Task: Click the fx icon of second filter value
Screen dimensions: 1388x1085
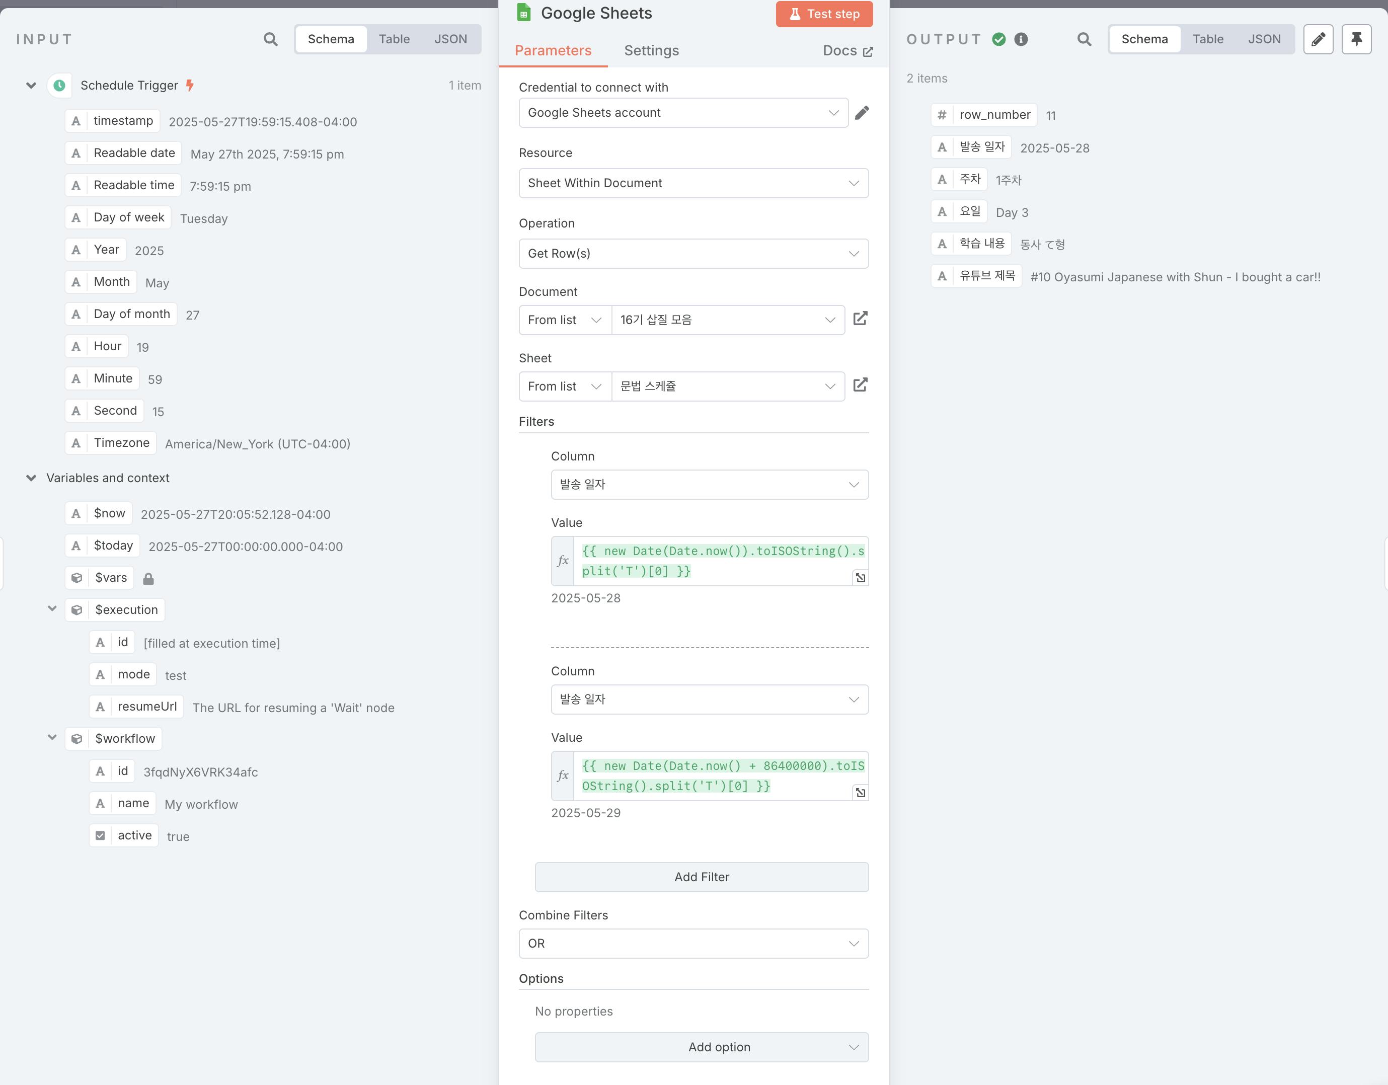Action: tap(563, 776)
